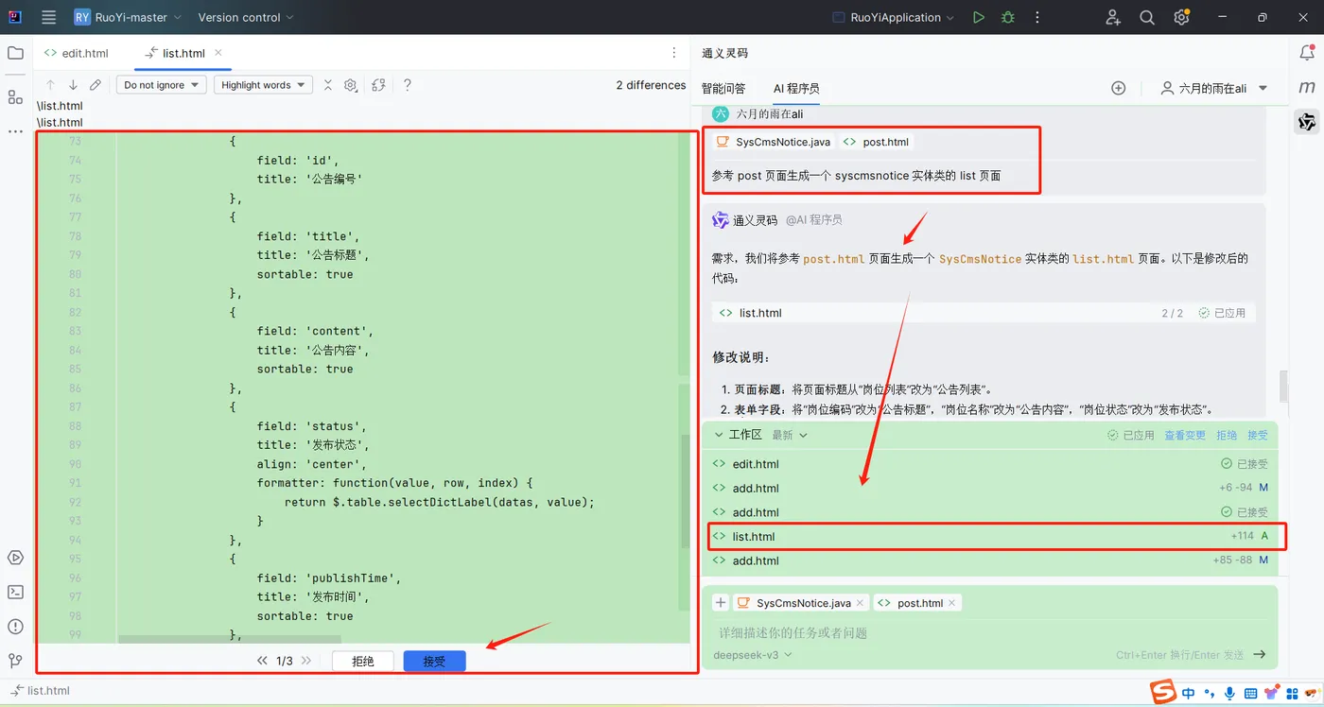The image size is (1324, 707).
Task: Click 接受 link in 工作区 header
Action: 1258,435
